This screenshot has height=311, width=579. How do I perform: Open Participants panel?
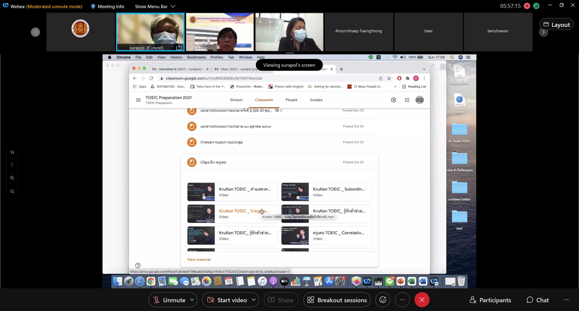click(490, 300)
